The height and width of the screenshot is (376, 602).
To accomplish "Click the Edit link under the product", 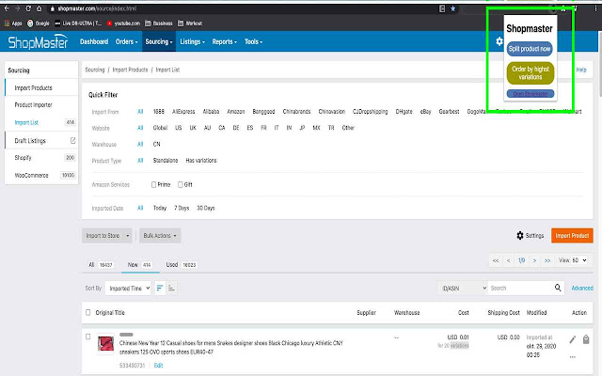I will 158,366.
